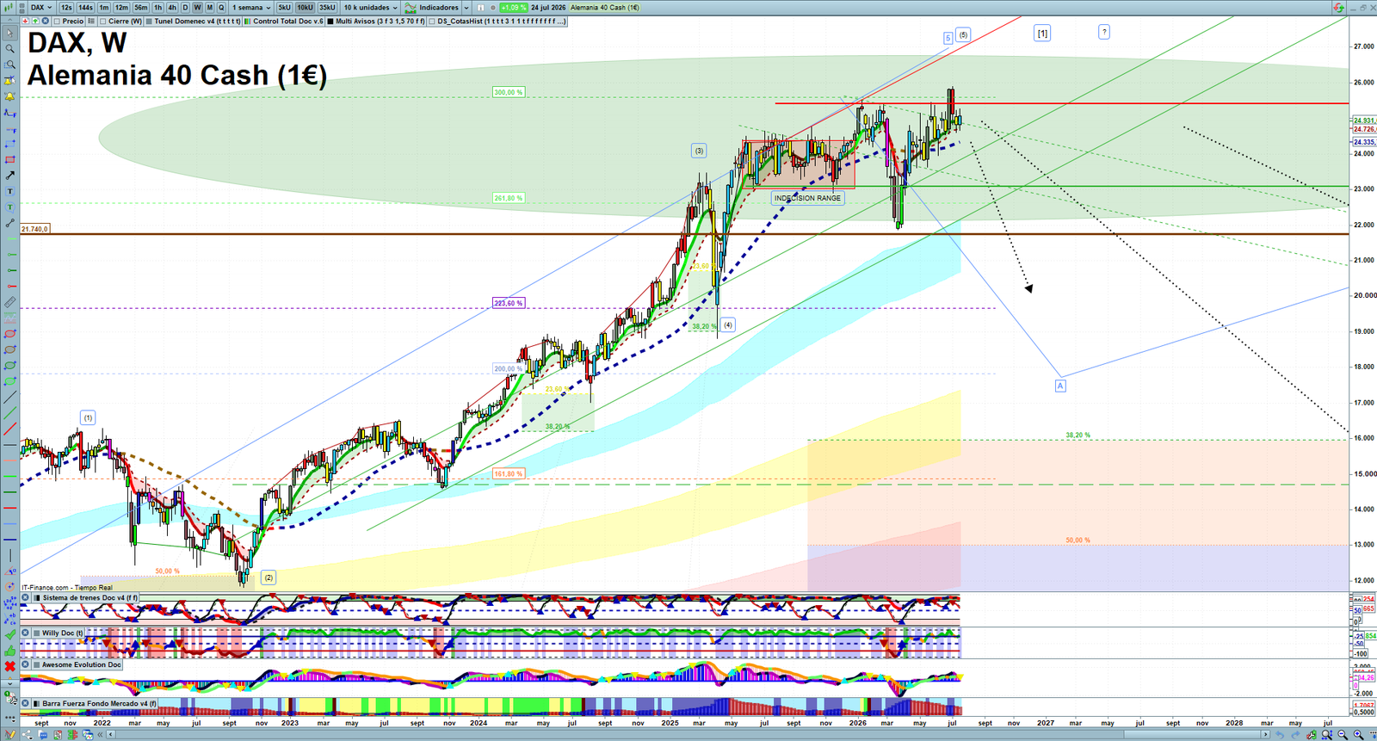The image size is (1377, 741).
Task: Close the Barra Fuerza Fondo Mercado panel
Action: click(26, 703)
